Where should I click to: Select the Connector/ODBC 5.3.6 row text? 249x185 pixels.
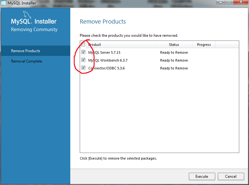pyautogui.click(x=107, y=68)
